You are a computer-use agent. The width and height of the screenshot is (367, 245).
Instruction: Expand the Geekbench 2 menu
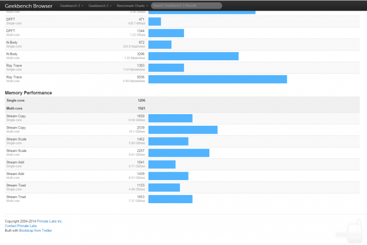click(100, 6)
